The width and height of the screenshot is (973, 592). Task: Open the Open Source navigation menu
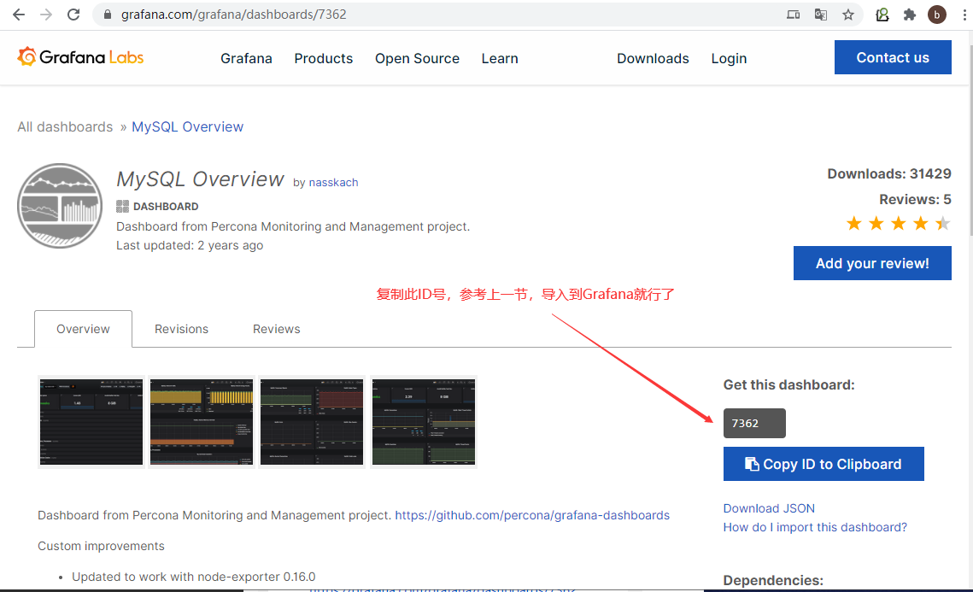pos(417,58)
